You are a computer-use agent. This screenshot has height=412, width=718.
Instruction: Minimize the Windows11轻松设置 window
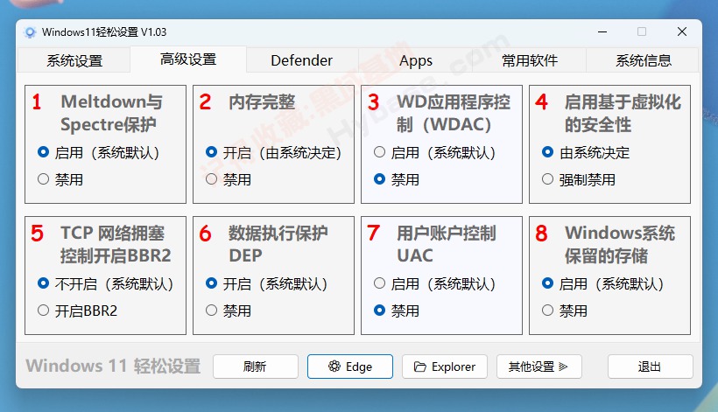click(x=602, y=32)
